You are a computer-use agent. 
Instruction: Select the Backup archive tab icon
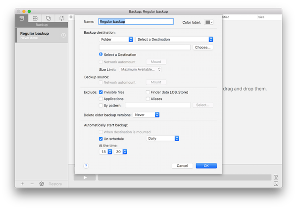(x=22, y=18)
